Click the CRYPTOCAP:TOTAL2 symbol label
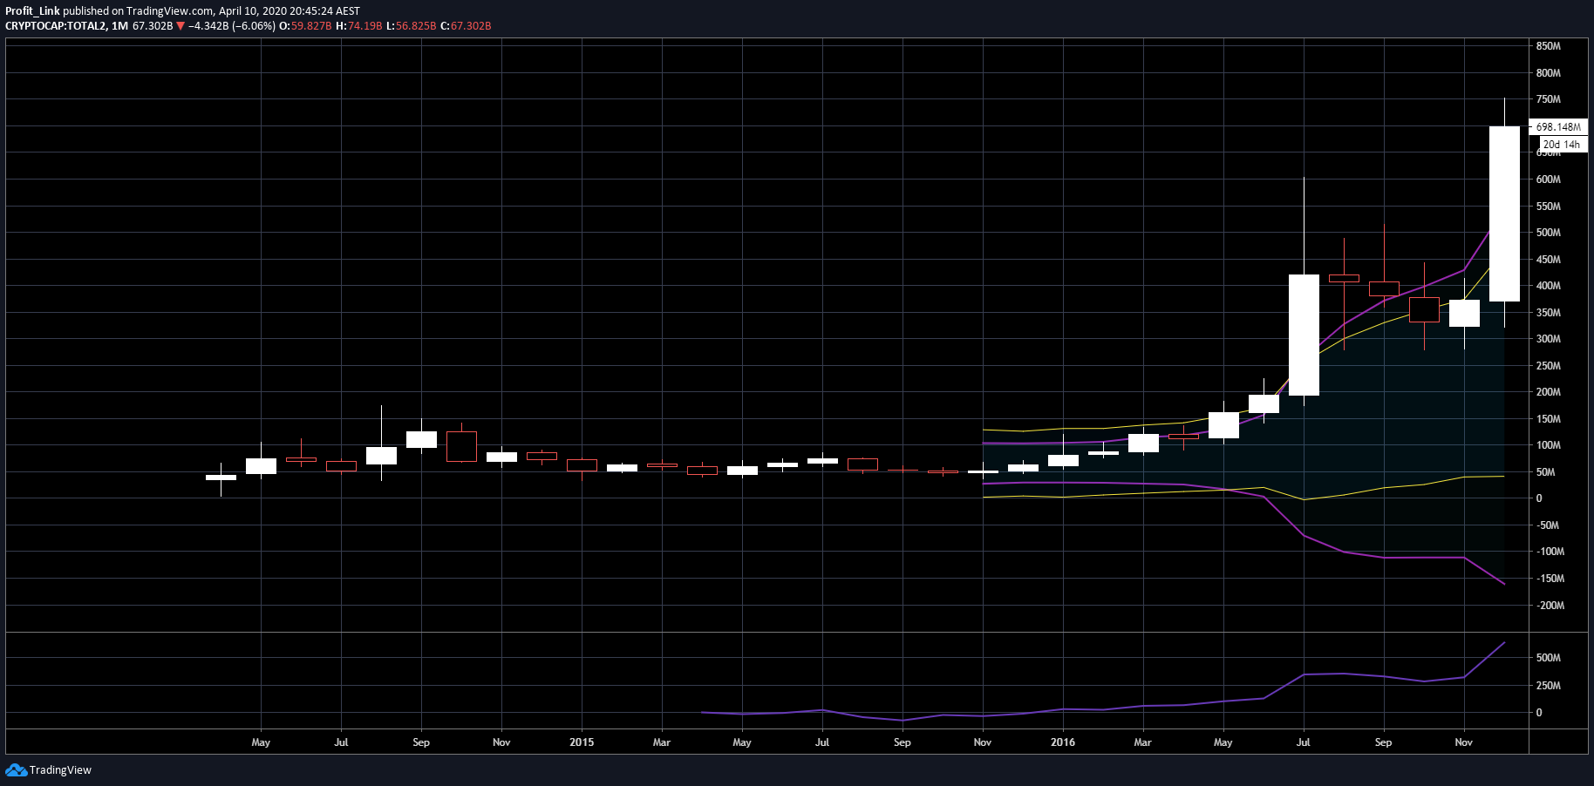This screenshot has width=1594, height=786. (56, 26)
